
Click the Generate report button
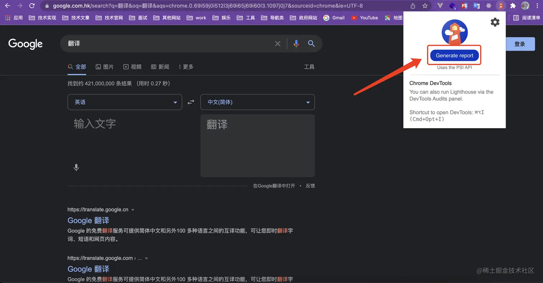pos(454,55)
